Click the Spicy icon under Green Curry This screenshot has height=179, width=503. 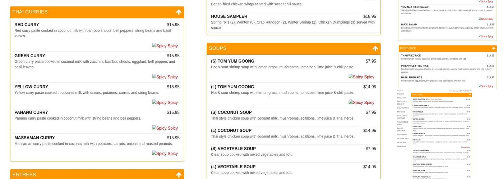(x=165, y=77)
